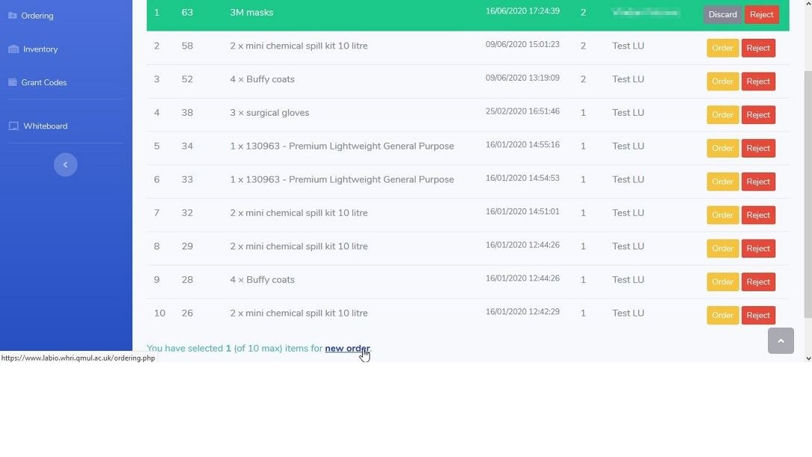Click the timestamp '25/02/2020 16:51:46'

pyautogui.click(x=522, y=111)
